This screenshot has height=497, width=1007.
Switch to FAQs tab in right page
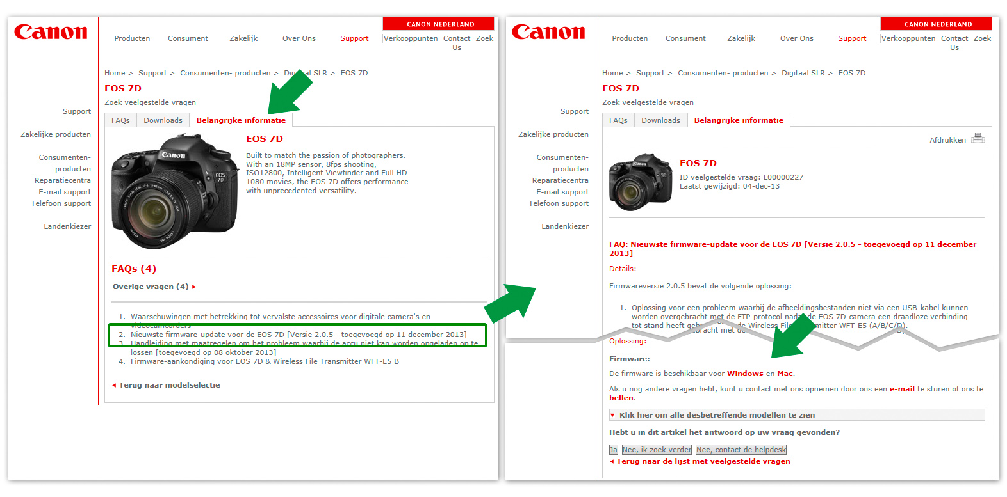point(618,120)
